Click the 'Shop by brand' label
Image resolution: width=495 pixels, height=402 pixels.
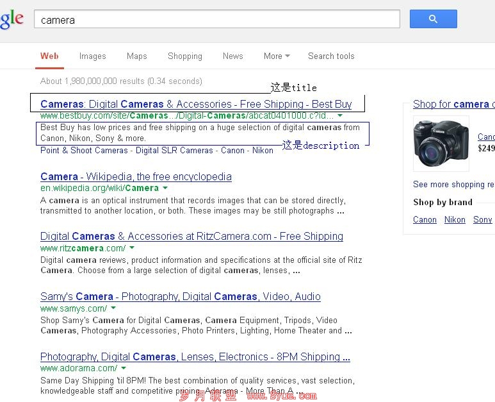442,202
